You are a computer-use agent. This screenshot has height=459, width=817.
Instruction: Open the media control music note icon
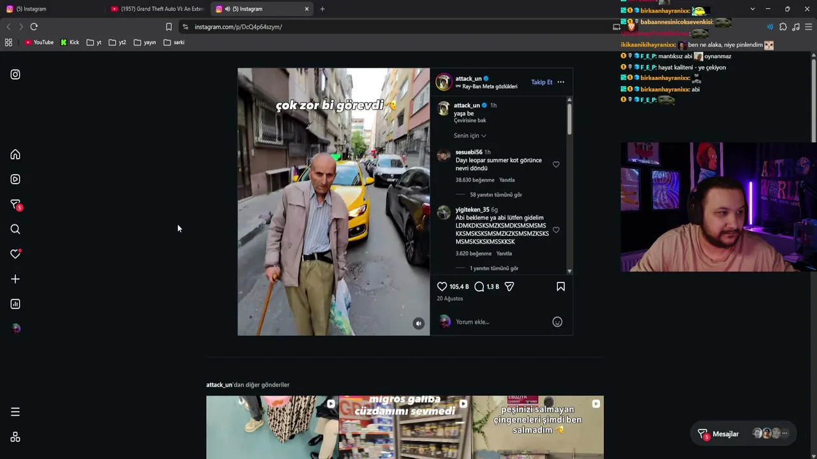tap(796, 27)
